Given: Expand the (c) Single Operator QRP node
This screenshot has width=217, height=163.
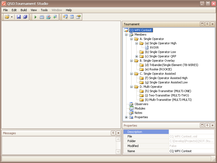Looking at the screenshot, I should (x=137, y=56).
